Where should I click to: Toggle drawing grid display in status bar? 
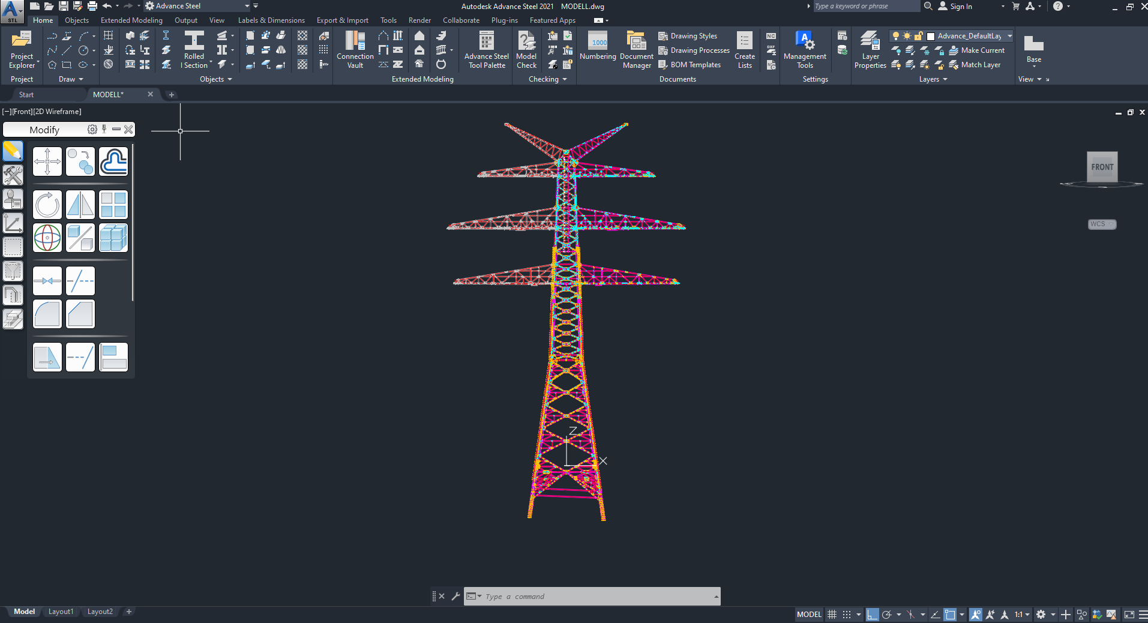point(832,614)
